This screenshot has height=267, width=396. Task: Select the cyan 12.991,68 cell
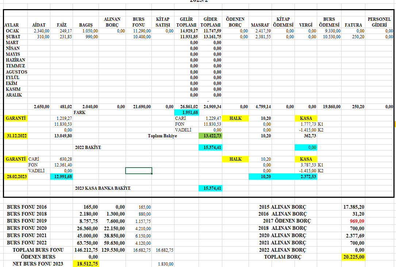[62, 177]
